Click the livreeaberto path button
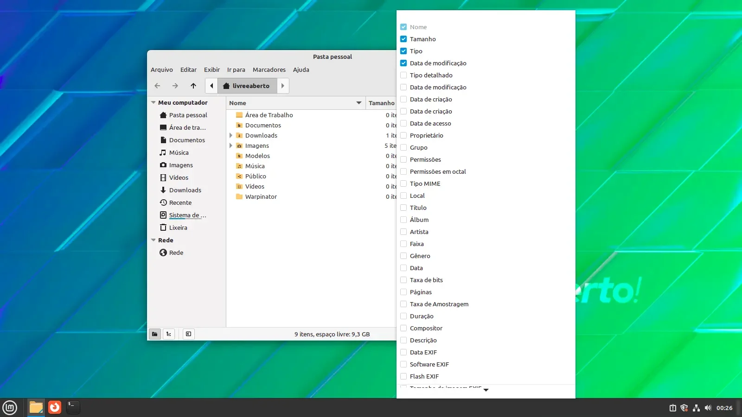 [247, 86]
